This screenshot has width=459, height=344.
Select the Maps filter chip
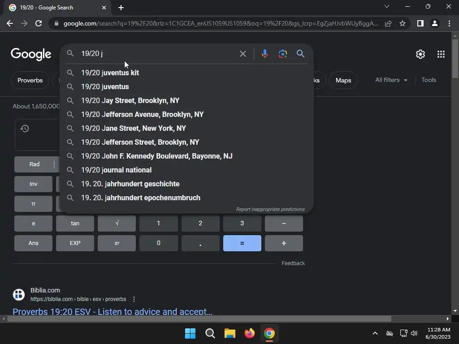(343, 80)
